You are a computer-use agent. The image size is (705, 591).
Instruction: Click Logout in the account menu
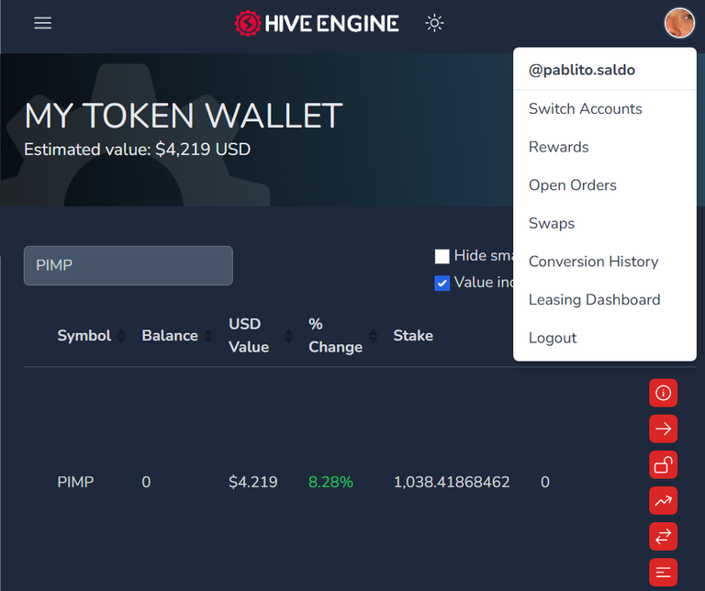pos(605,338)
